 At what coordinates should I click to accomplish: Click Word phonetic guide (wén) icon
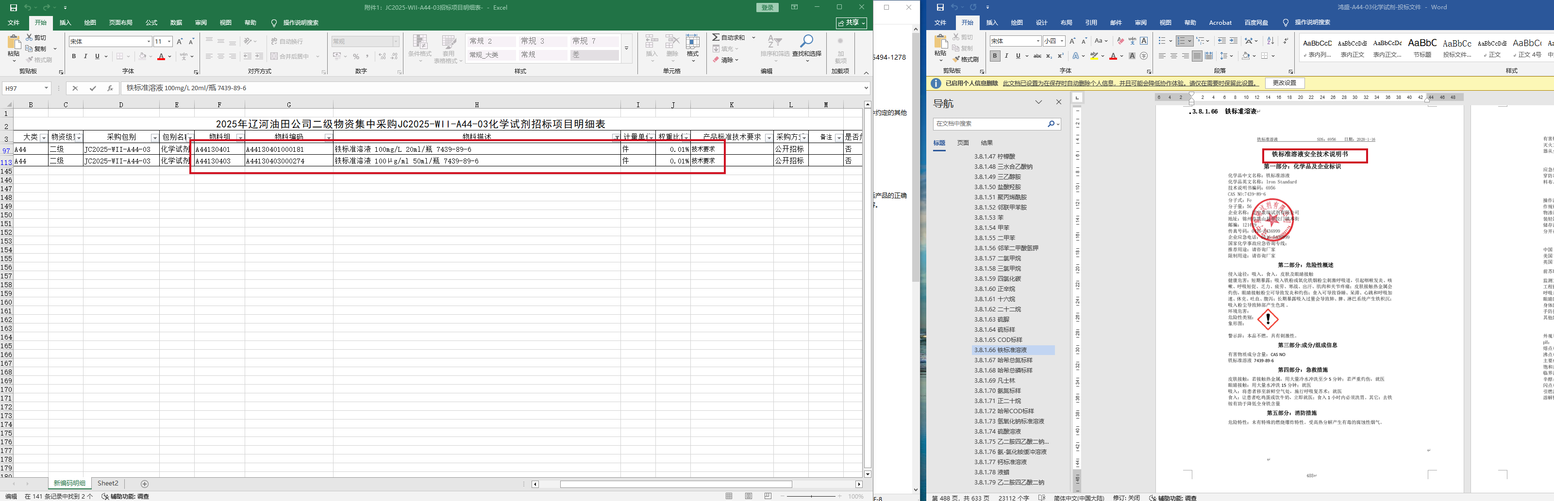1132,41
